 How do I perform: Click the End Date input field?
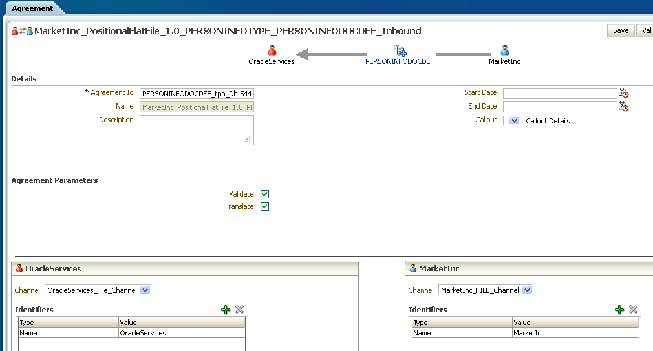[560, 107]
